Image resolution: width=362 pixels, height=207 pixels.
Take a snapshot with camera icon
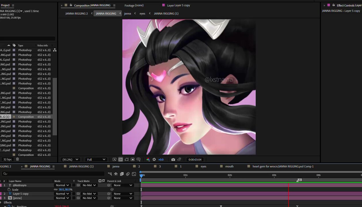(173, 160)
